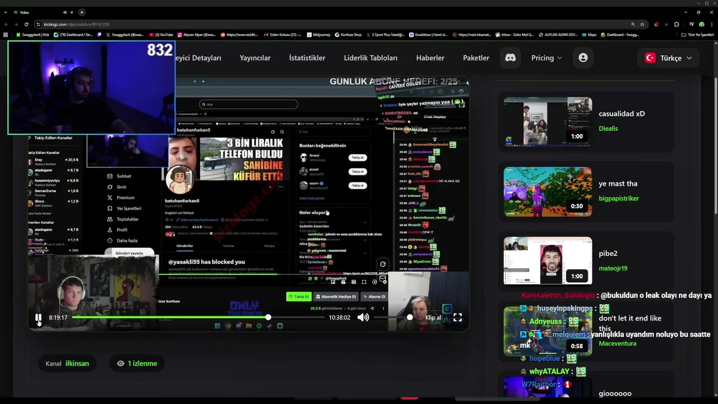The image size is (718, 404).
Task: Open the pibe2 clip thumbnail
Action: coord(547,261)
